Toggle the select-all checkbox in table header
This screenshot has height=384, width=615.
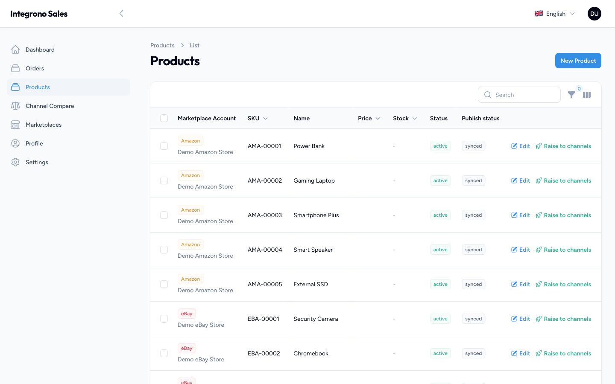point(164,118)
